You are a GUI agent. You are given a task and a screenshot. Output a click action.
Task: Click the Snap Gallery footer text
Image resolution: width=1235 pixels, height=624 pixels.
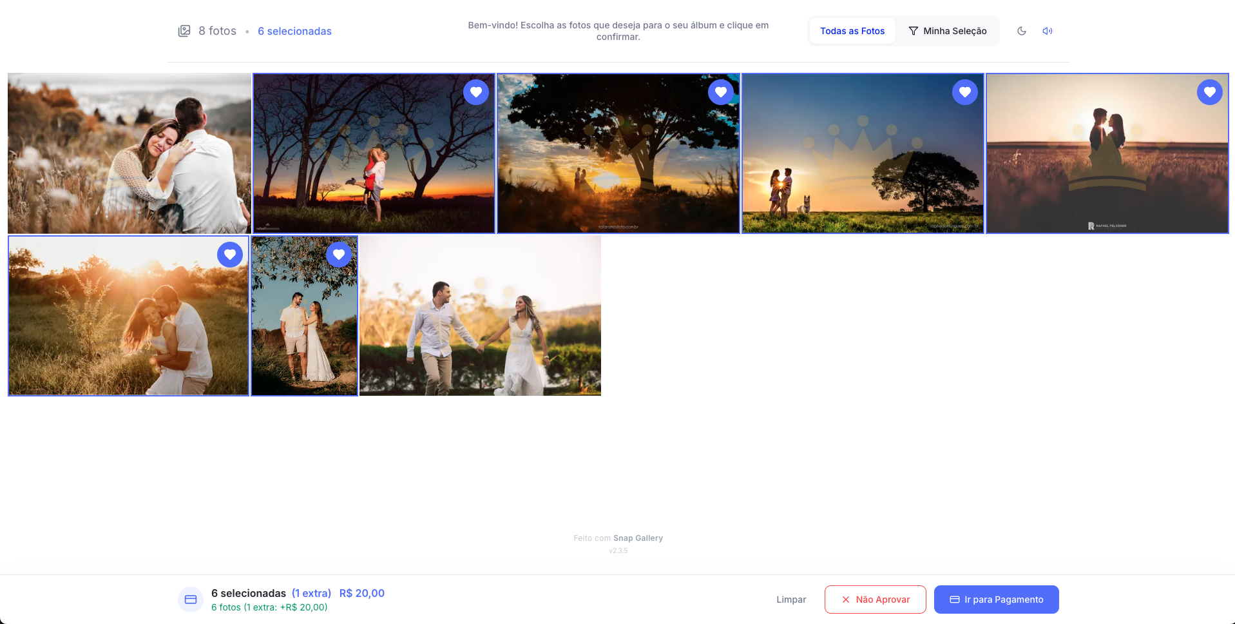point(638,538)
